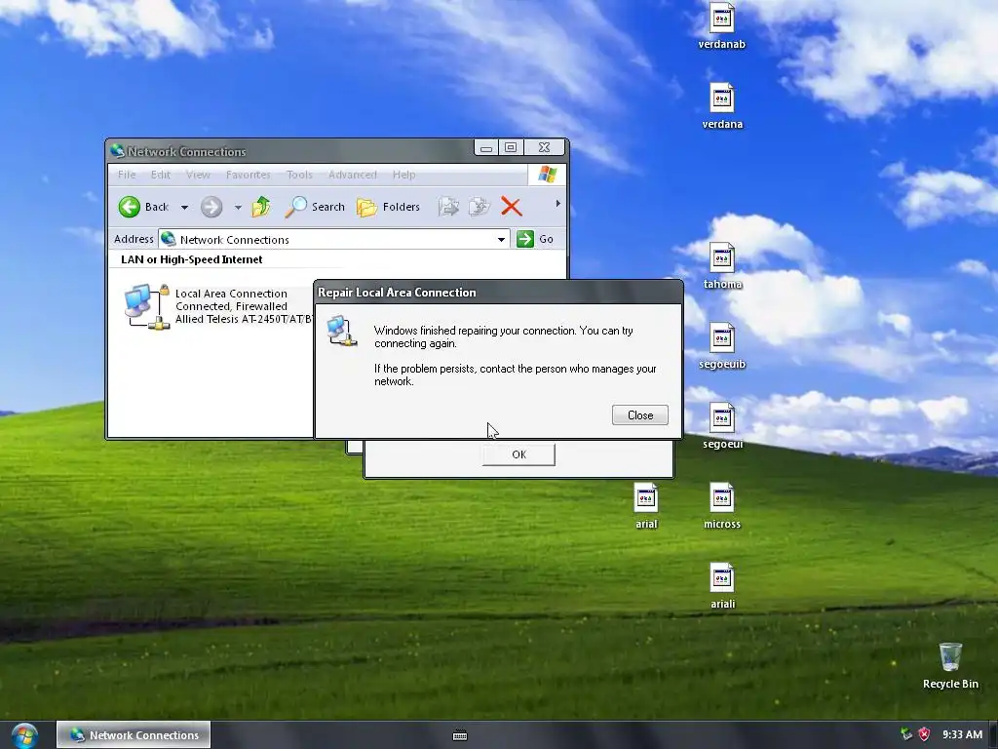Click the 9:33 AM clock
Viewport: 998px width, 749px height.
point(962,734)
